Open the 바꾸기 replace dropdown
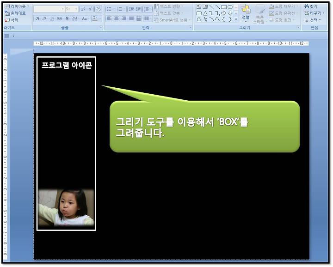333x267 pixels. point(314,13)
